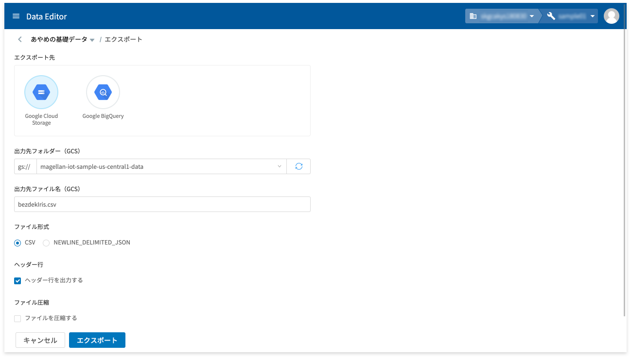Click the Google Cloud Storage label
This screenshot has height=358, width=631.
[41, 119]
